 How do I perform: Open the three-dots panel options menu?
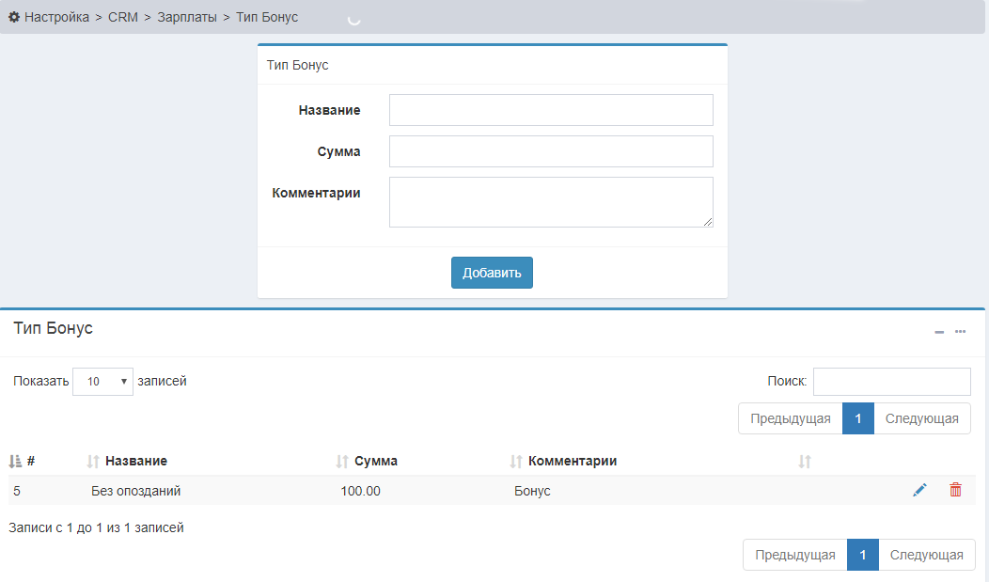point(960,331)
